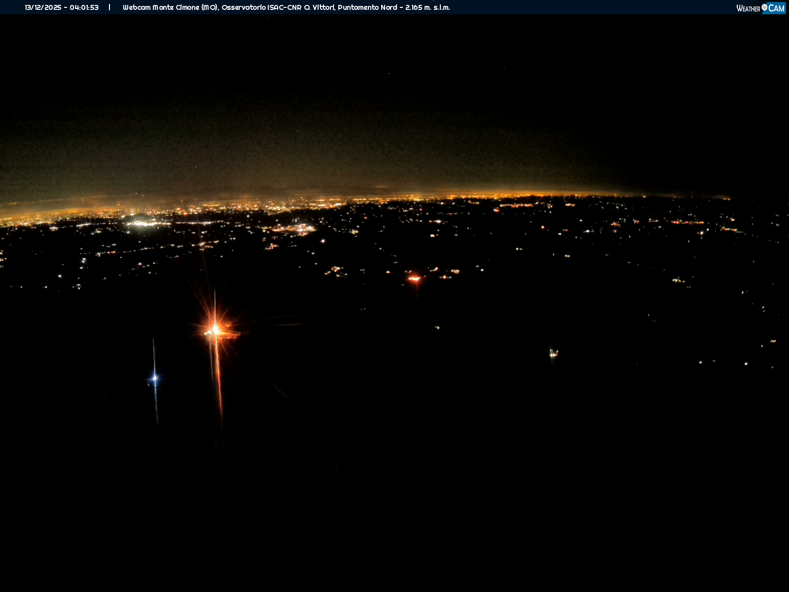
Task: Click the WeatherCam logo
Action: coord(760,8)
